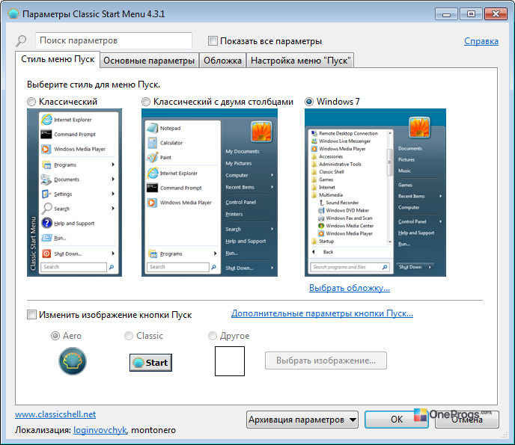Click the two-column classic style preview
Viewport: 515px width, 445px height.
[210, 193]
